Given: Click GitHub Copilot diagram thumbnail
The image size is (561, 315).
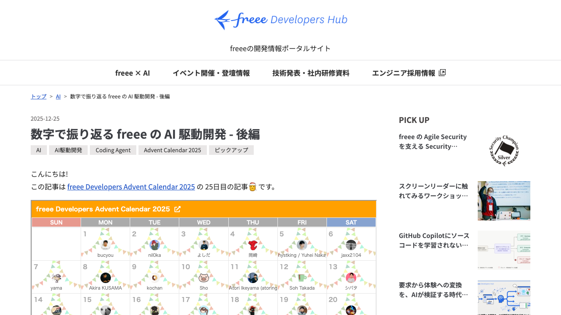Looking at the screenshot, I should pos(504,250).
